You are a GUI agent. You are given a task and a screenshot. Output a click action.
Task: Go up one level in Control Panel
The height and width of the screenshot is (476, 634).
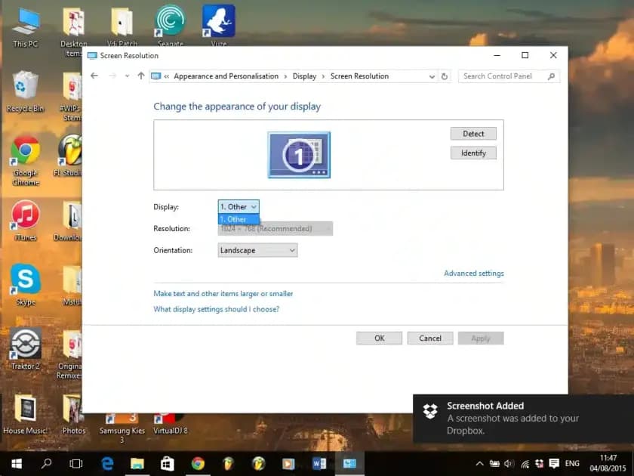pos(140,76)
